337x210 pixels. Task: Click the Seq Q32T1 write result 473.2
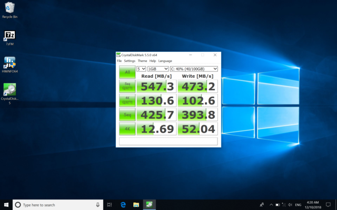[198, 86]
